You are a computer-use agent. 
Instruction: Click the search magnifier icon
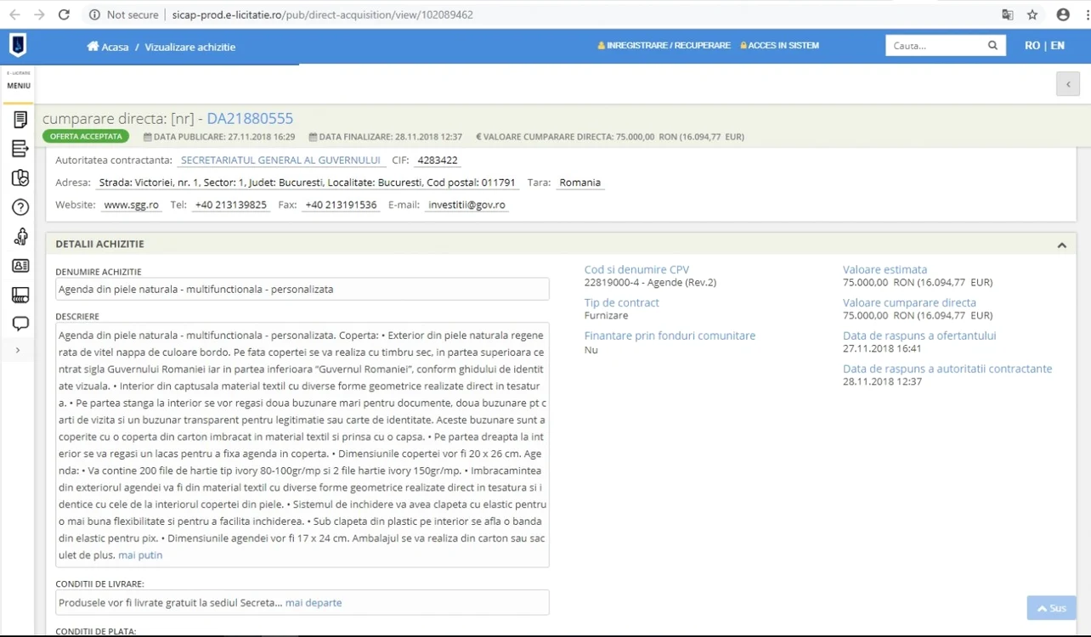pyautogui.click(x=992, y=46)
